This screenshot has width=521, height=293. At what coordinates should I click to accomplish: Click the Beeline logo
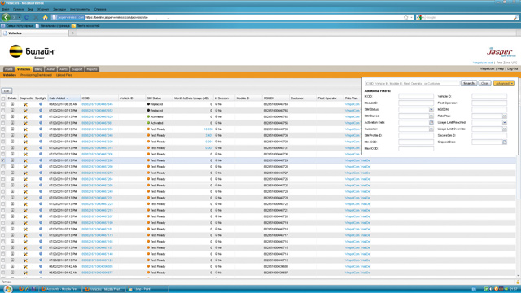tap(32, 52)
